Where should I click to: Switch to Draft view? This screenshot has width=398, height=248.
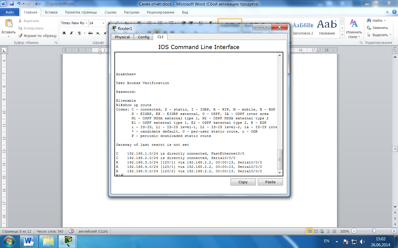click(334, 231)
